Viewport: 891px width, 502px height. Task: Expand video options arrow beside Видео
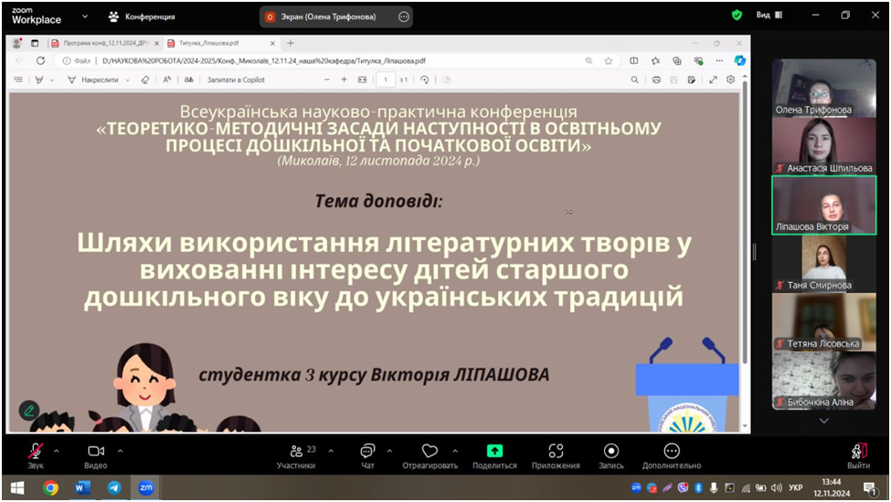click(120, 450)
